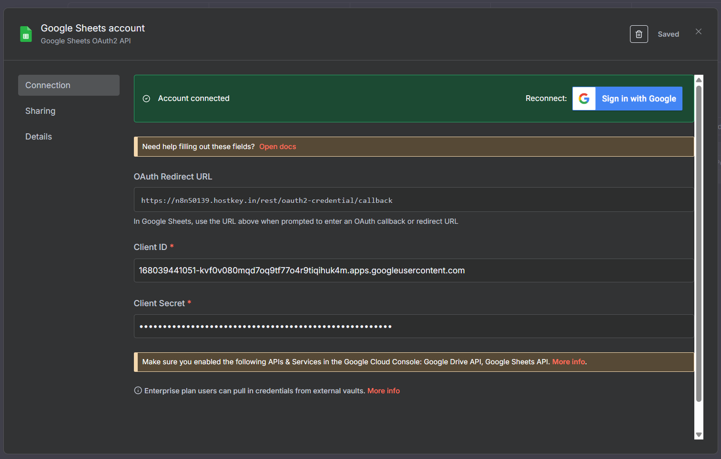Screen dimensions: 721x459
Task: Select the Connection tab
Action: click(x=69, y=85)
